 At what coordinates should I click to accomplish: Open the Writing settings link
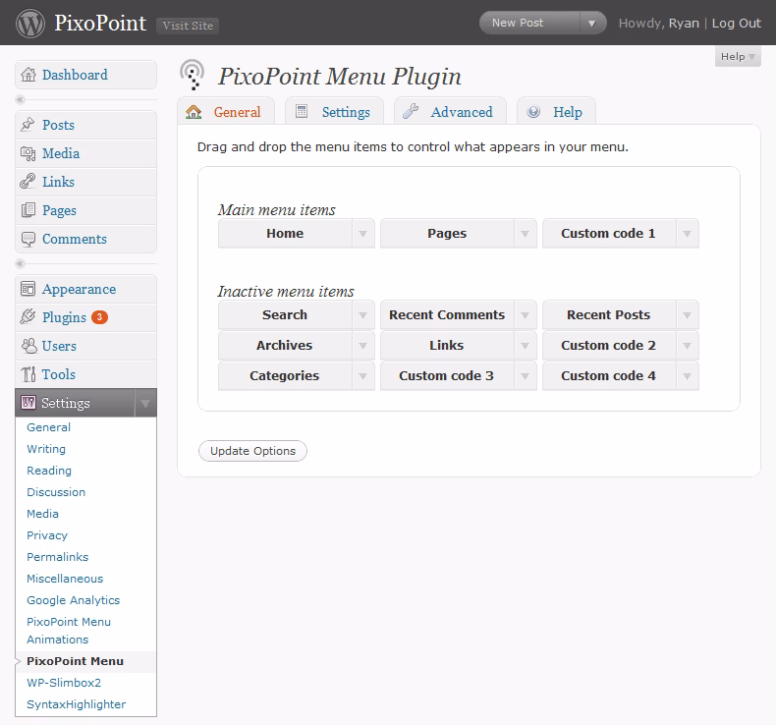(x=46, y=449)
